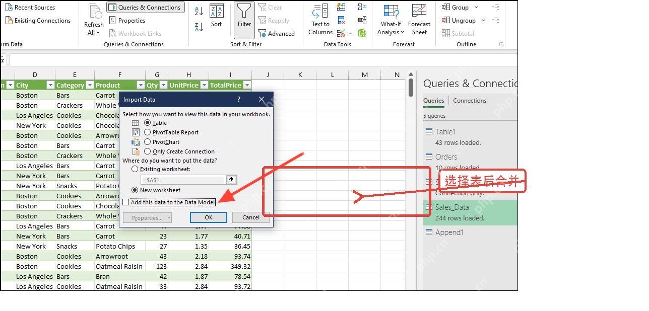
Task: Open Recent Sources
Action: coord(30,8)
